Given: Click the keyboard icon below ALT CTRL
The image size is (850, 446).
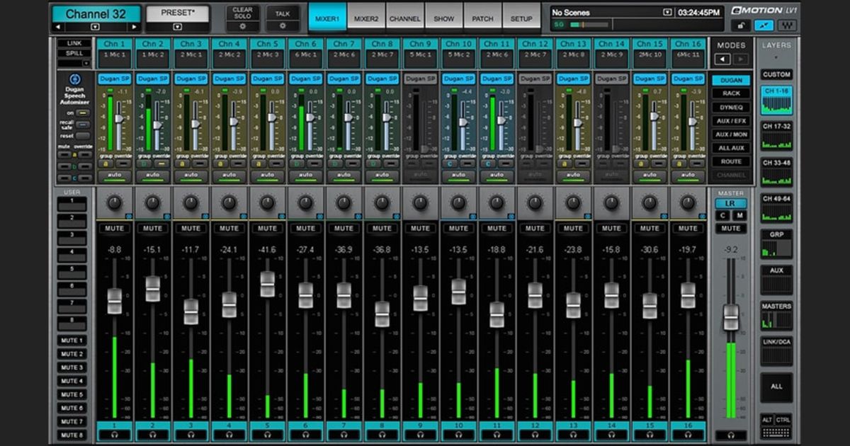Looking at the screenshot, I should click(x=776, y=433).
